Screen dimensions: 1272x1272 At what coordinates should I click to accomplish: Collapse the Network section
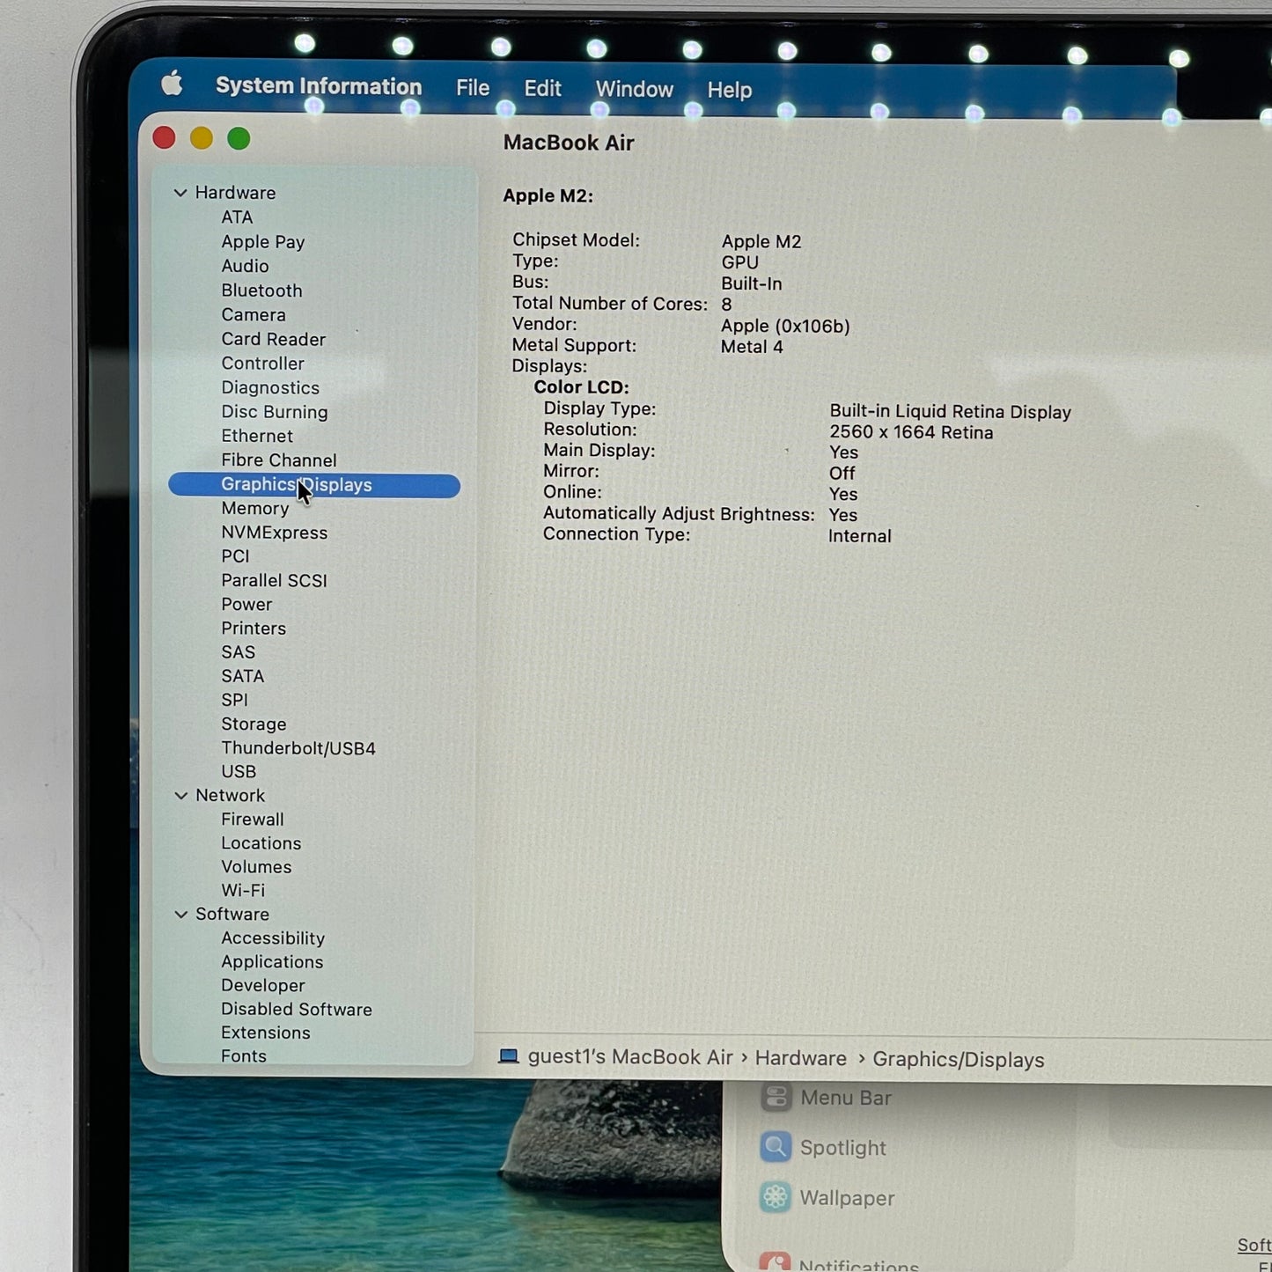[180, 796]
